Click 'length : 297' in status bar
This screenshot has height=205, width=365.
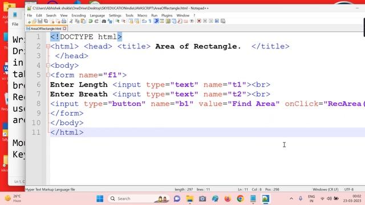(184, 190)
